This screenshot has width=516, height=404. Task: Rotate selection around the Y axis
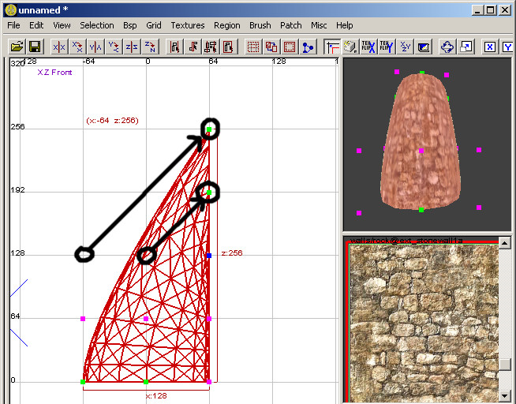[x=114, y=47]
